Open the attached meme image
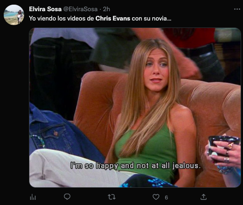Image resolution: width=243 pixels, height=205 pixels. (135, 108)
